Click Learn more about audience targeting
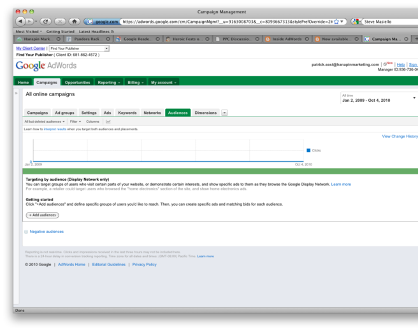Viewport: 418px width, 331px height. pyautogui.click(x=341, y=184)
